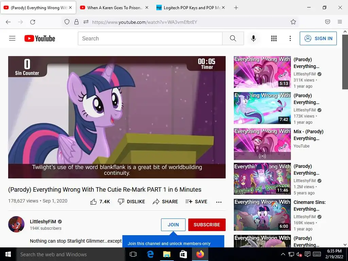Click the 178,627 views text
348x261 pixels.
point(23,201)
